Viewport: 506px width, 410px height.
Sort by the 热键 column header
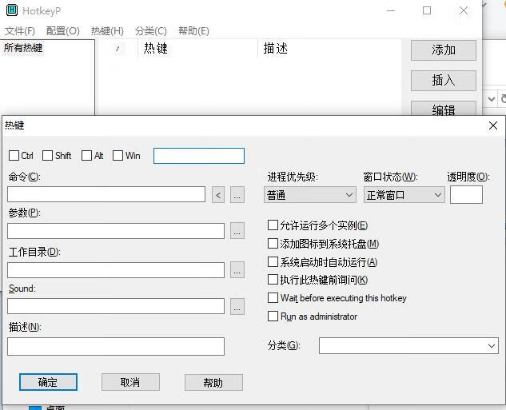pyautogui.click(x=197, y=49)
